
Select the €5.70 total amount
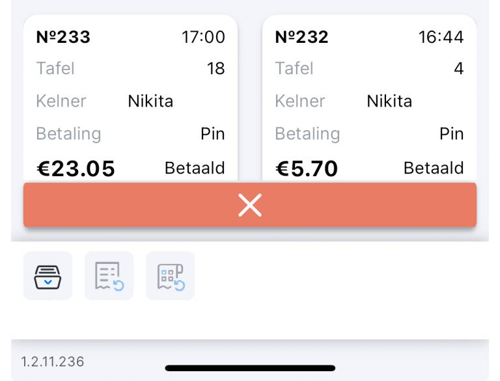click(307, 168)
